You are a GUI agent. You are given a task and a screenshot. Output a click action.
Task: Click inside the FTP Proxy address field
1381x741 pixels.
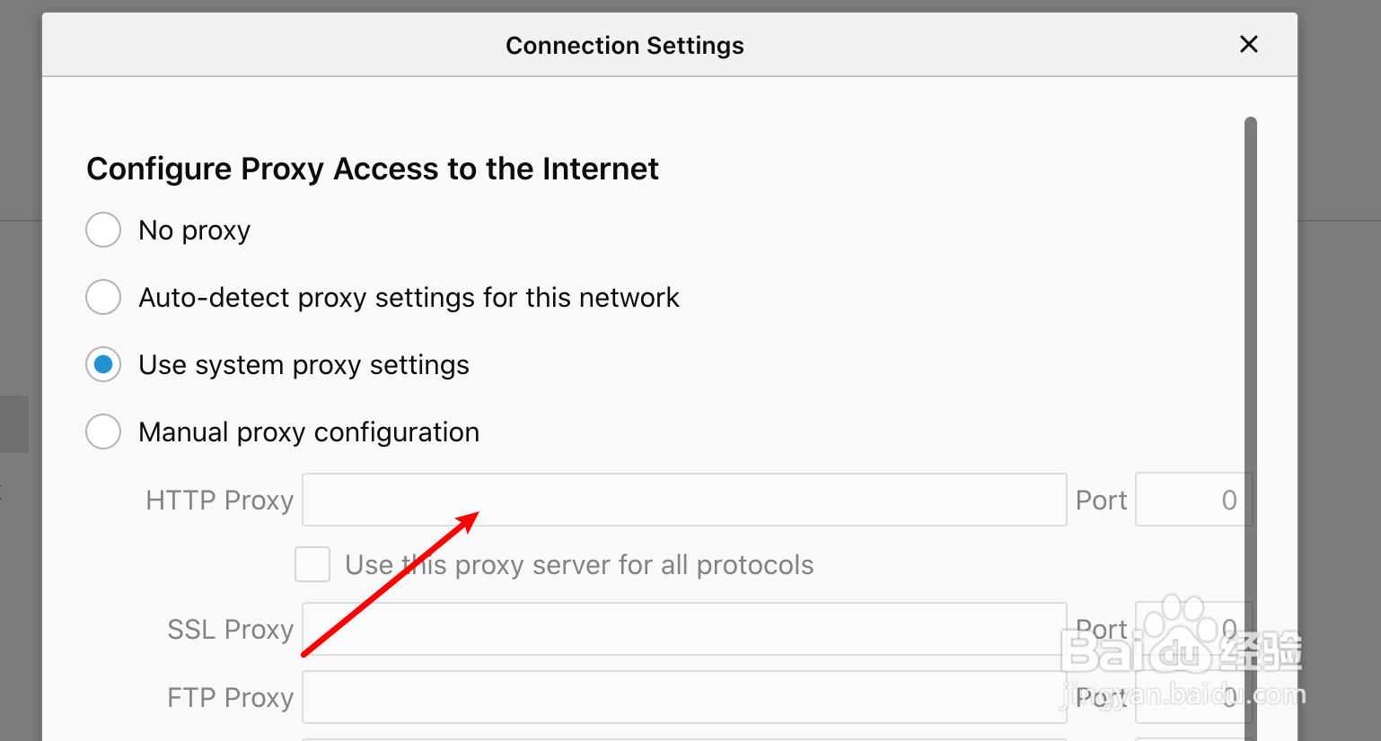coord(683,697)
